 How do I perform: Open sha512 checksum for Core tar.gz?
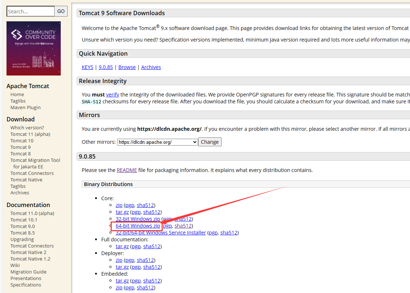point(151,212)
